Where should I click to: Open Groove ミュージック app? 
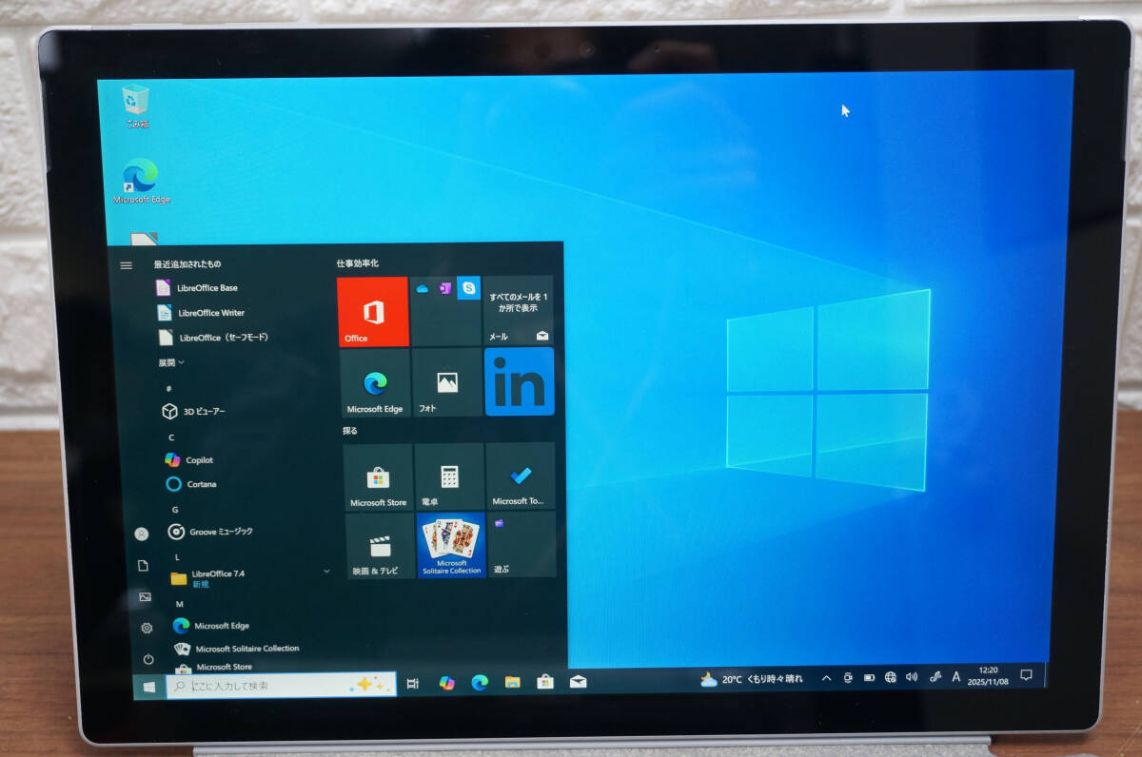pyautogui.click(x=210, y=532)
